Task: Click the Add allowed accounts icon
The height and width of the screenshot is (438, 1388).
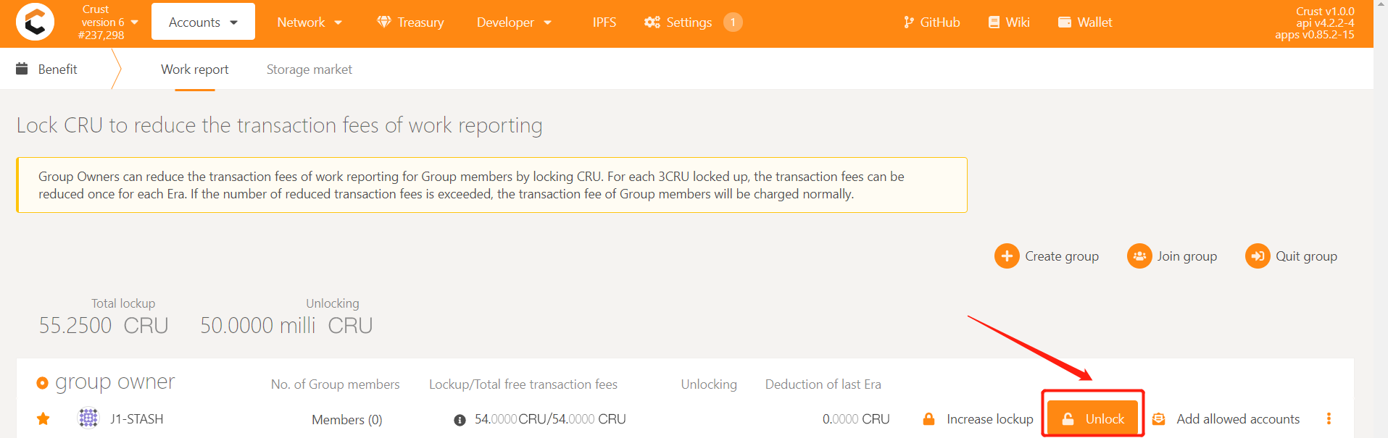Action: pos(1158,419)
